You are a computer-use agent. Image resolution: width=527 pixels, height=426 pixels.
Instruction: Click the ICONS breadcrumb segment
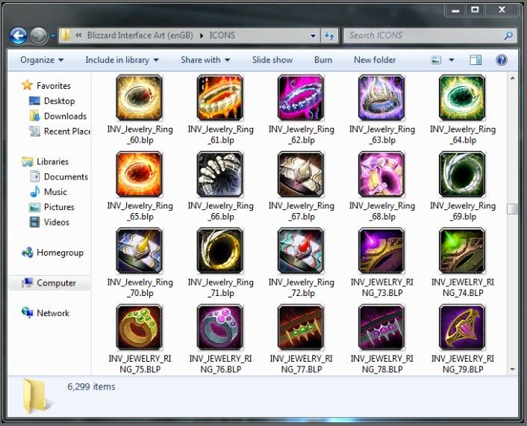point(222,35)
